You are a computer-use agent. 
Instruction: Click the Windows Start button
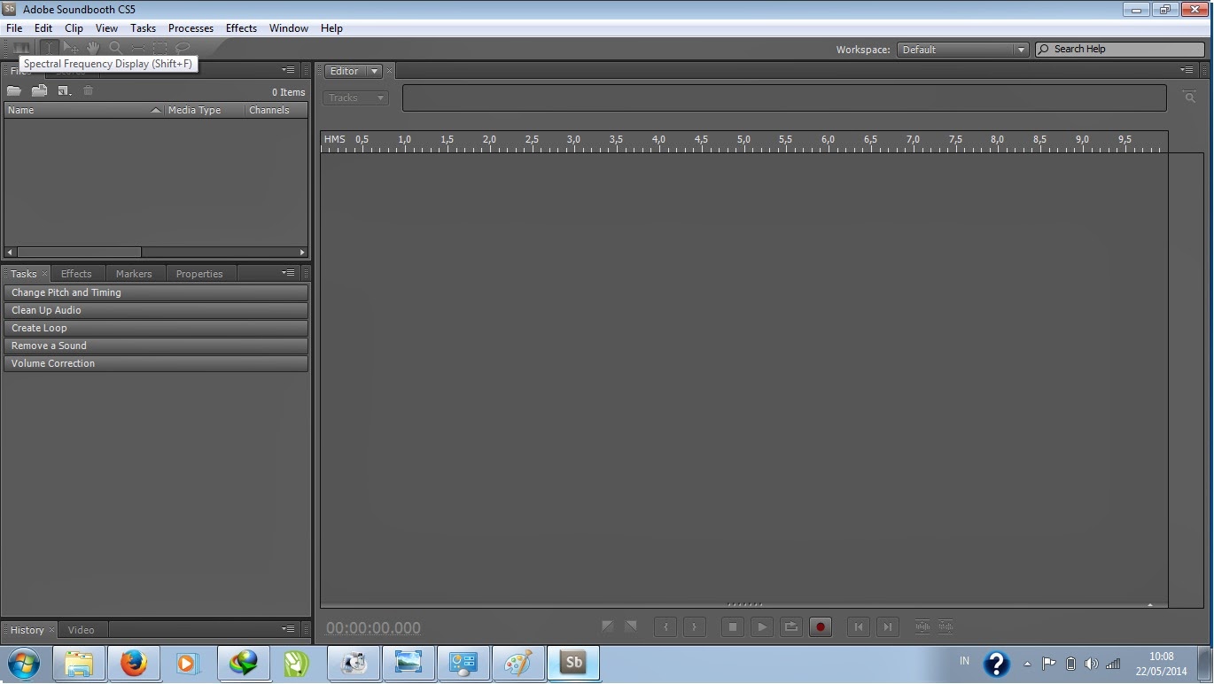(x=23, y=663)
